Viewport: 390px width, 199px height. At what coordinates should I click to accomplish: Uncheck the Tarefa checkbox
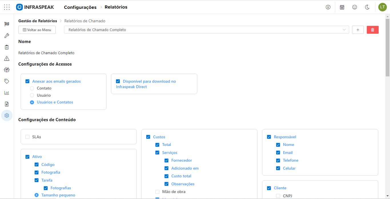[37, 180]
